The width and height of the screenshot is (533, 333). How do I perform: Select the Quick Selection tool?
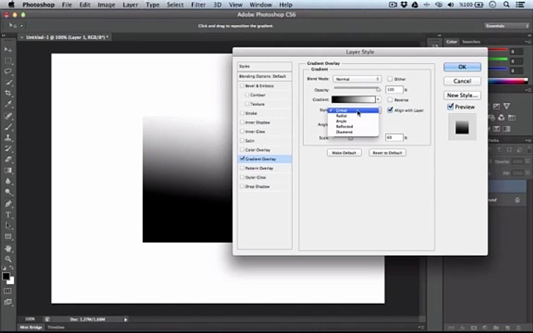(8, 82)
